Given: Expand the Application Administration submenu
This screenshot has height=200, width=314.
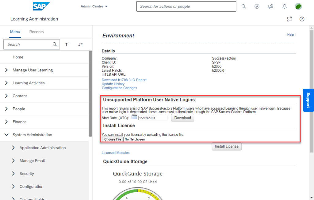Looking at the screenshot, I should (x=13, y=148).
